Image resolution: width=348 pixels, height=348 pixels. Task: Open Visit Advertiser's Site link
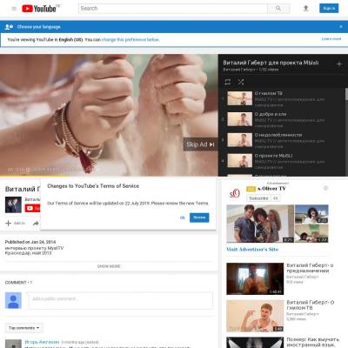[252, 249]
